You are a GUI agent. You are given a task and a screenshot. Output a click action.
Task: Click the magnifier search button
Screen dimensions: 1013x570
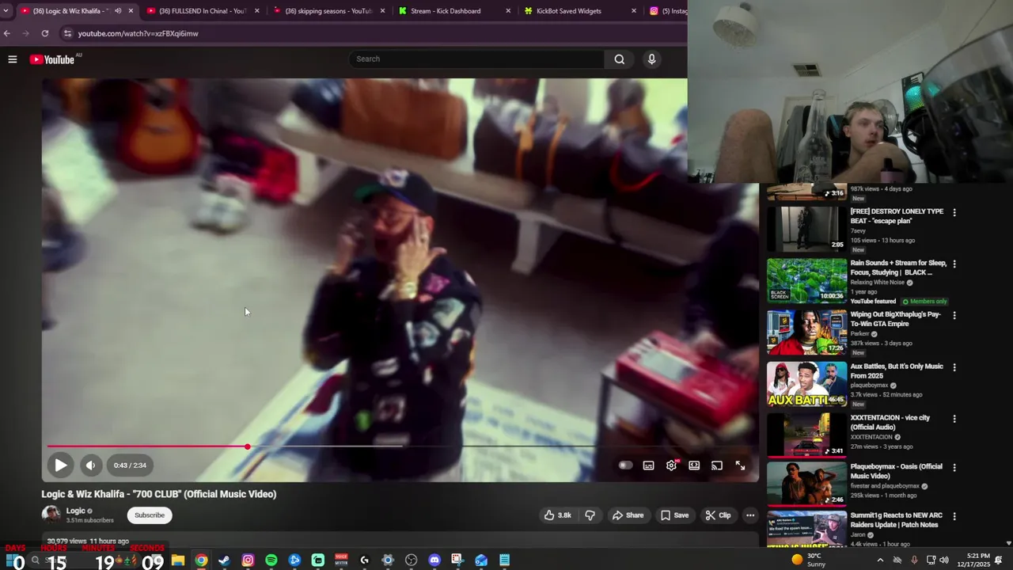tap(620, 59)
